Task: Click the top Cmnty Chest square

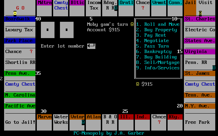Action: pos(61,8)
